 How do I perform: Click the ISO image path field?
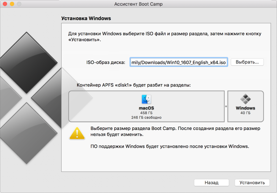coord(179,62)
